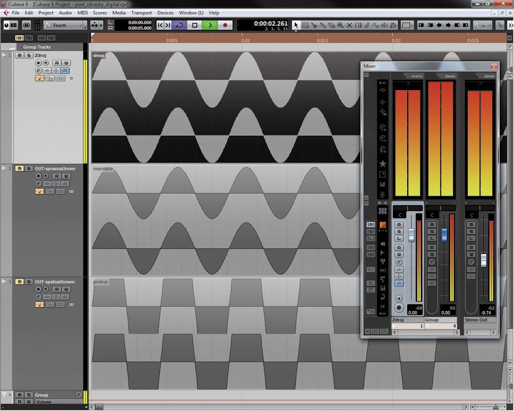Unmute the OUT-spravnaUroven track
The width and height of the screenshot is (514, 411).
19,168
